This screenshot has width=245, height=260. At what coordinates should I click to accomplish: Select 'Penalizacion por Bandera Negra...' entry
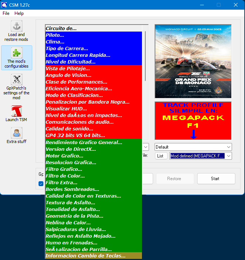tap(94, 102)
